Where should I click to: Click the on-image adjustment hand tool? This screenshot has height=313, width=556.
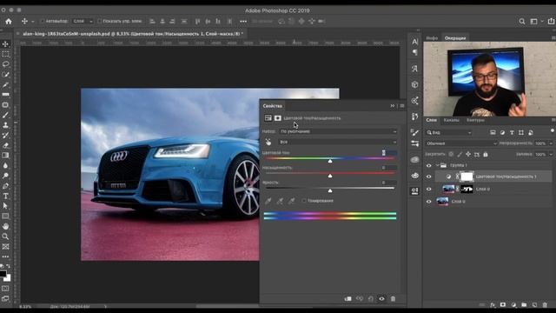tap(268, 142)
